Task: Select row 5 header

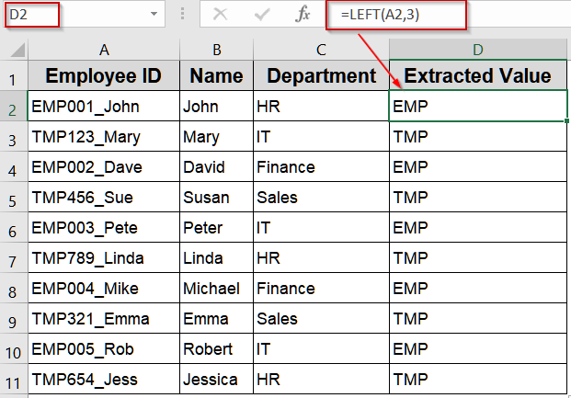Action: [x=14, y=197]
